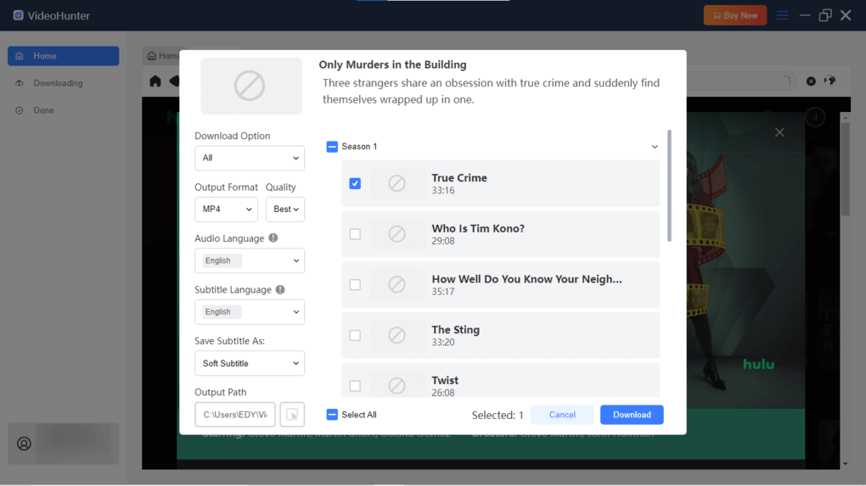Image resolution: width=866 pixels, height=486 pixels.
Task: Open the user account icon at the bottom of the sidebar
Action: [24, 444]
